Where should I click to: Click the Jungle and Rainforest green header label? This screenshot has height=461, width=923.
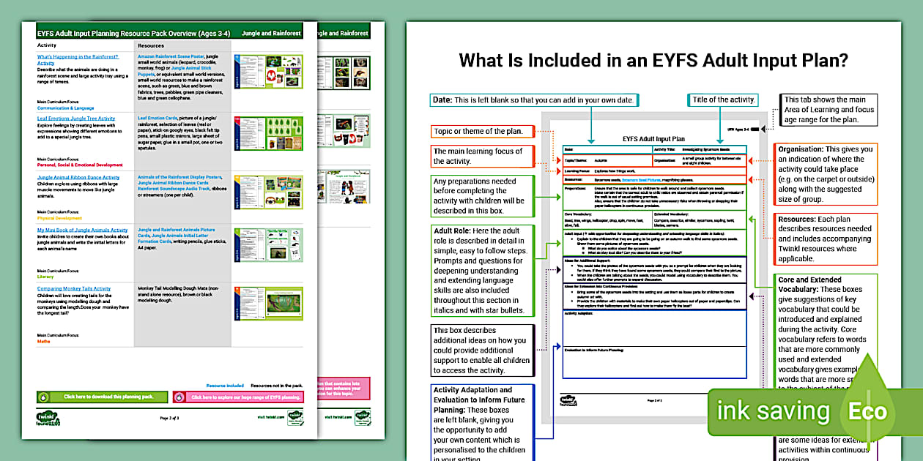pyautogui.click(x=271, y=34)
